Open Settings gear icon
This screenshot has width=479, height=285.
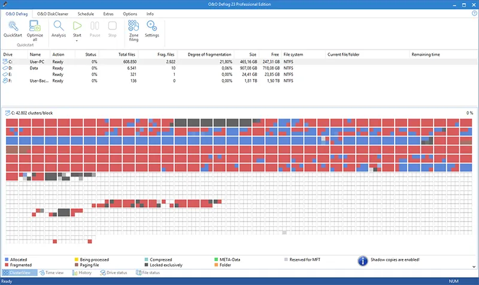152,26
